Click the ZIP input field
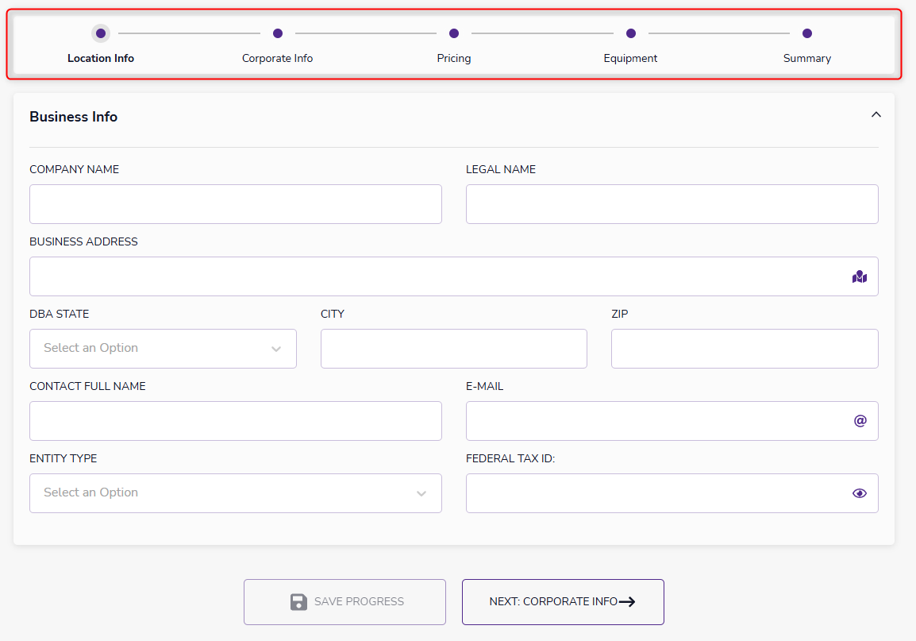Image resolution: width=916 pixels, height=641 pixels. [x=744, y=349]
